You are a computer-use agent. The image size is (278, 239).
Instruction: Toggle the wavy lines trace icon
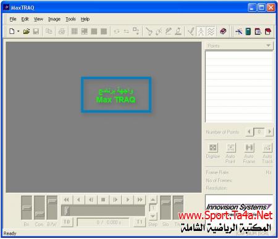pyautogui.click(x=211, y=31)
